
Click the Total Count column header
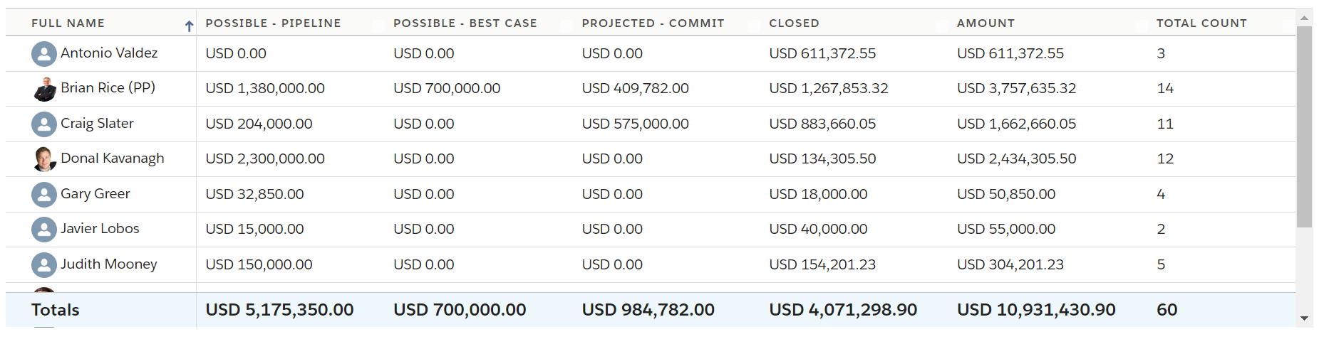[x=1201, y=23]
